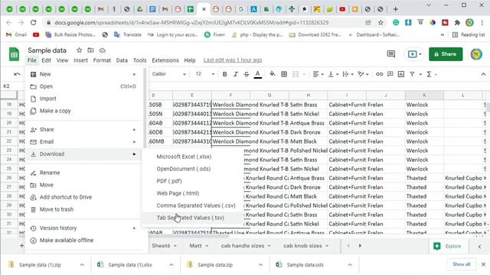490x275 pixels.
Task: Click Last edit was 1 hour ago link
Action: [x=233, y=60]
